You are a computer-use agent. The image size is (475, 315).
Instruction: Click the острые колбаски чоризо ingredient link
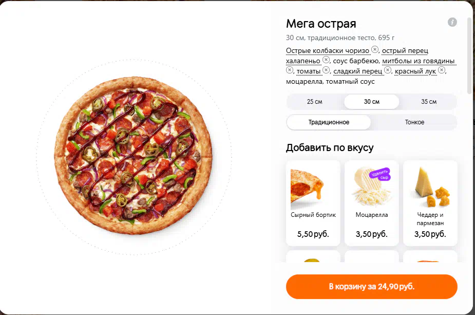(x=328, y=51)
